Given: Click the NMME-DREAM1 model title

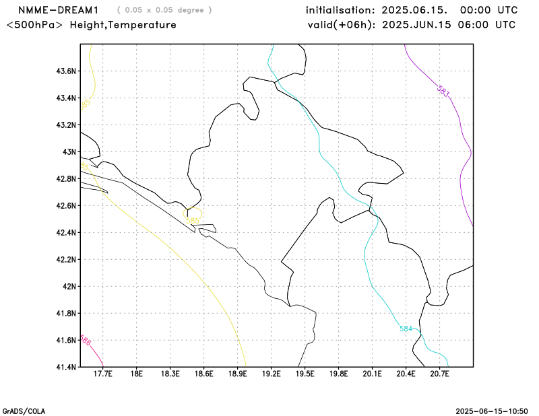Looking at the screenshot, I should click(x=59, y=10).
